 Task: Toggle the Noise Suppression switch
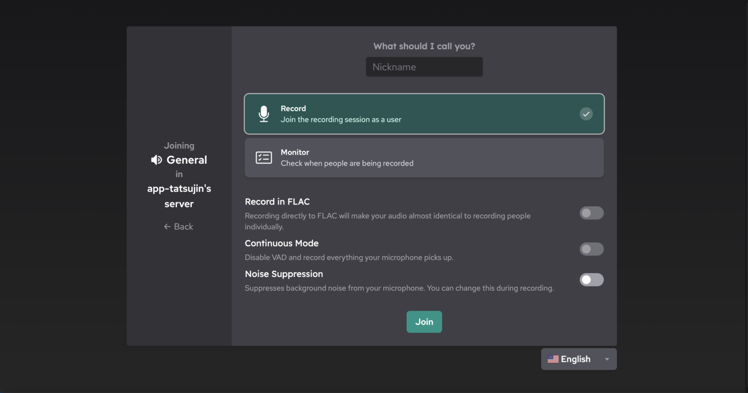click(591, 280)
